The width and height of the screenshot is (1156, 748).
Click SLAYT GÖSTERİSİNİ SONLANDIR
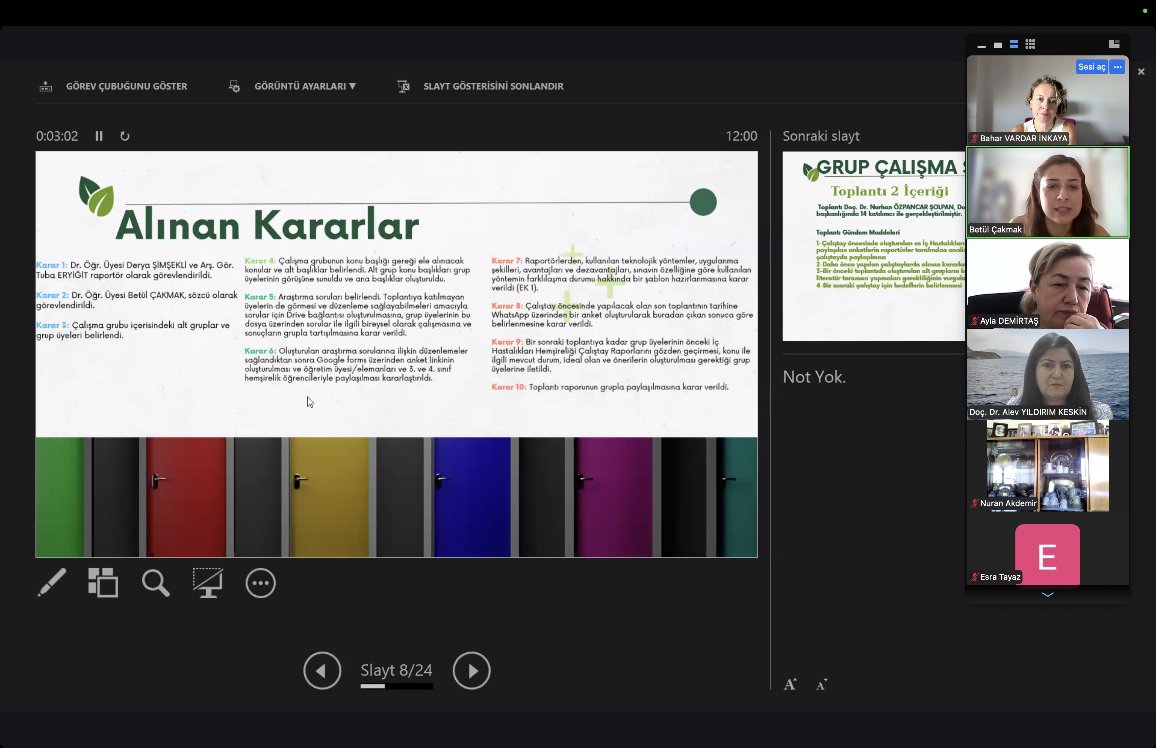[x=492, y=86]
